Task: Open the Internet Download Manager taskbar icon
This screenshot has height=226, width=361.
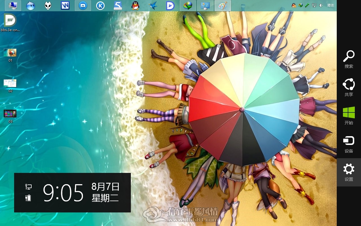Action: pos(188,5)
